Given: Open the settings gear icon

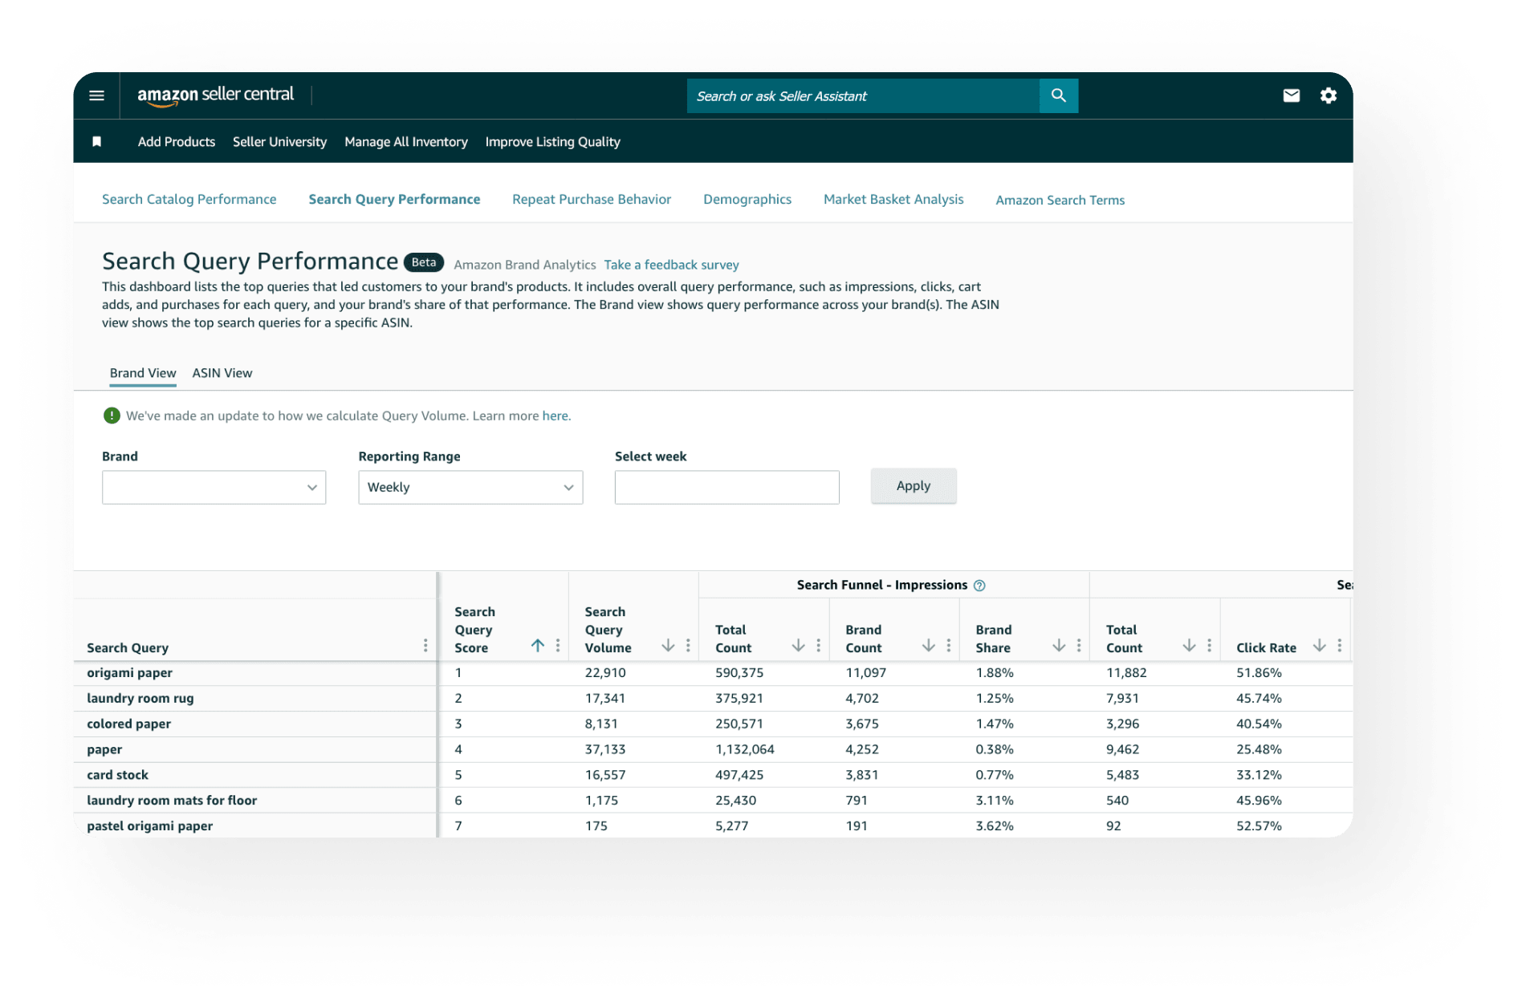Looking at the screenshot, I should (1329, 95).
